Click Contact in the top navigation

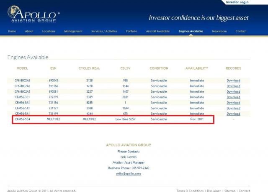pos(241,31)
